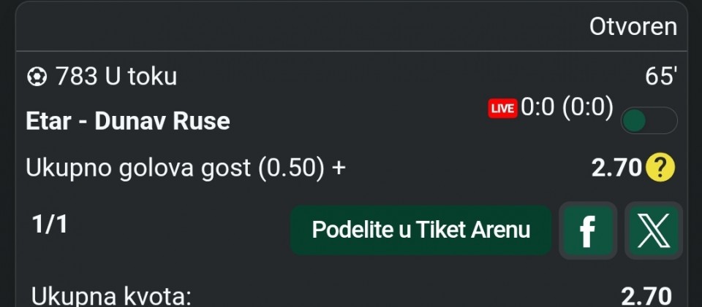Click the event code 783

pyautogui.click(x=77, y=77)
